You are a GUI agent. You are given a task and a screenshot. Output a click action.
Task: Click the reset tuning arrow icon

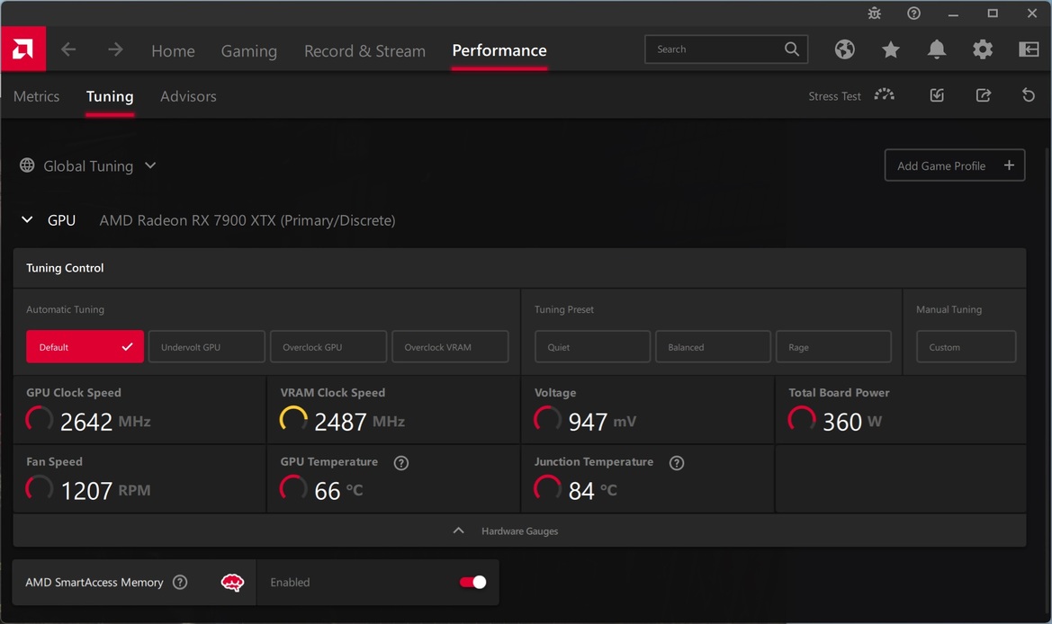point(1029,95)
